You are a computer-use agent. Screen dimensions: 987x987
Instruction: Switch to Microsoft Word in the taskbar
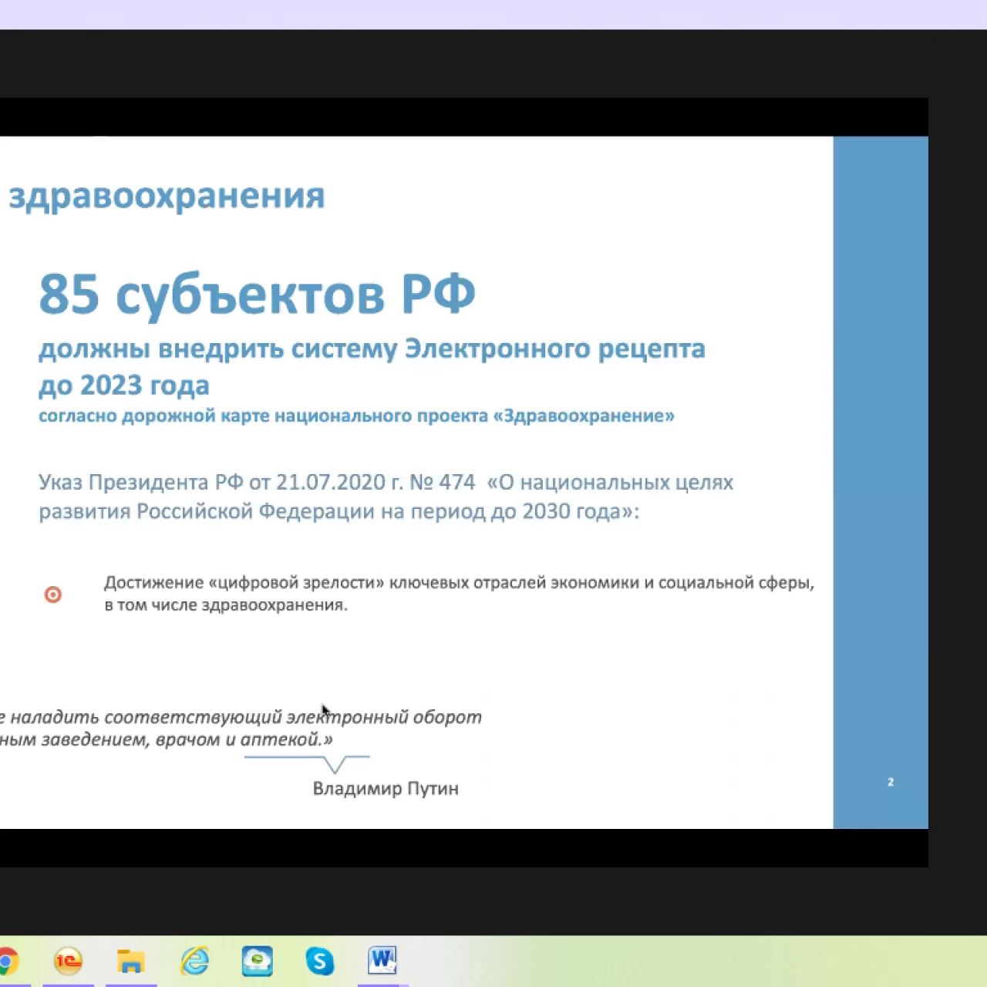(382, 961)
